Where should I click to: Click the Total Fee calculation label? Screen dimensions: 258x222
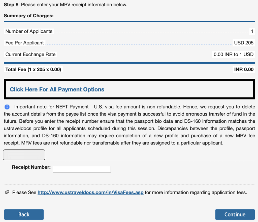[x=33, y=69]
